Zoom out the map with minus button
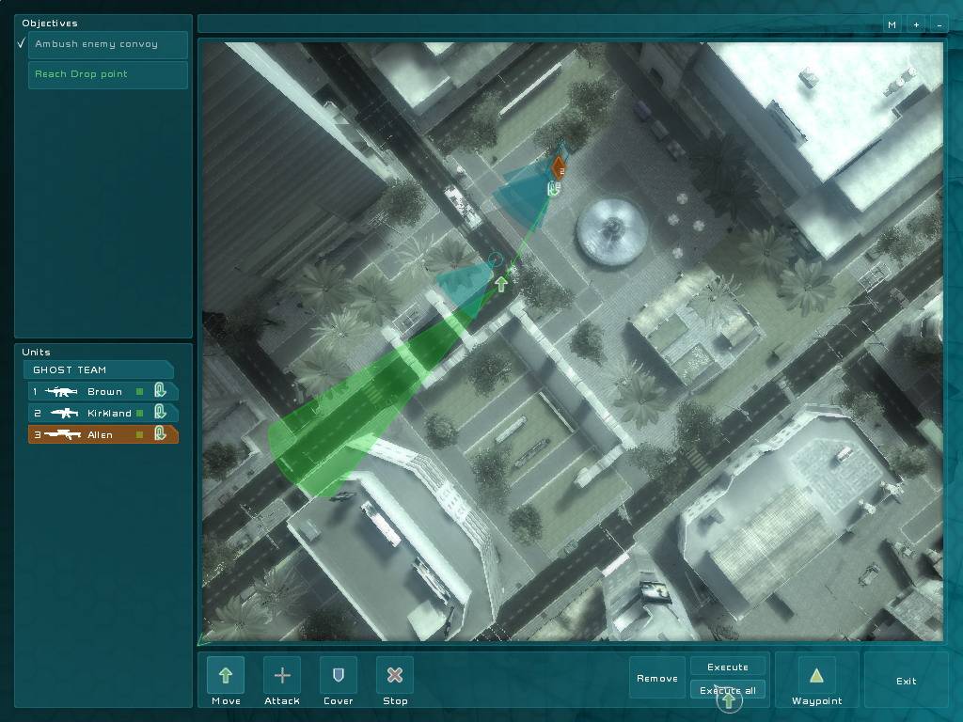Image resolution: width=963 pixels, height=722 pixels. coord(938,25)
